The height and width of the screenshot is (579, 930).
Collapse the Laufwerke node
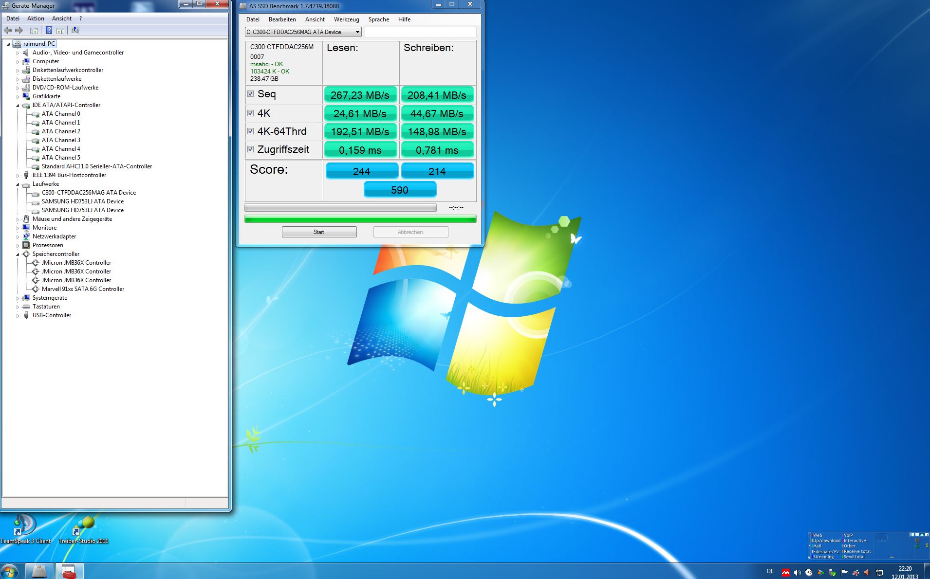(x=18, y=184)
